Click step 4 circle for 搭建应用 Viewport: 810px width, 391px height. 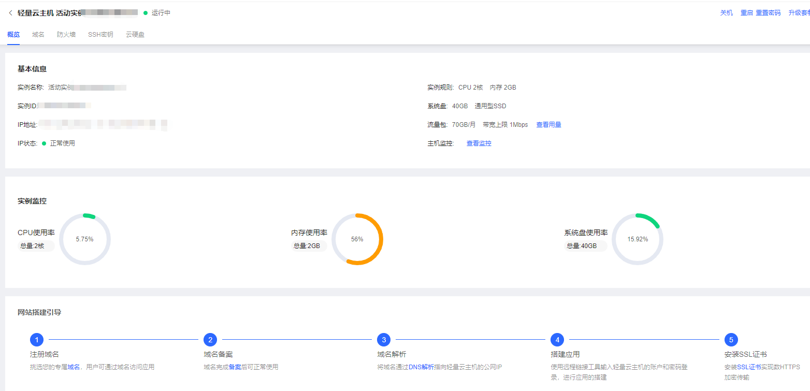(557, 340)
